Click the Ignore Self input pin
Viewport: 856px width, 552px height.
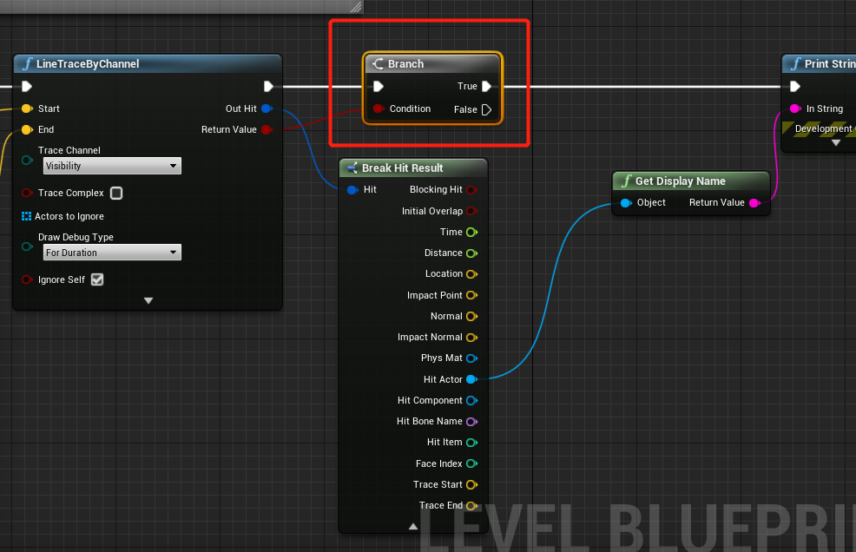27,279
